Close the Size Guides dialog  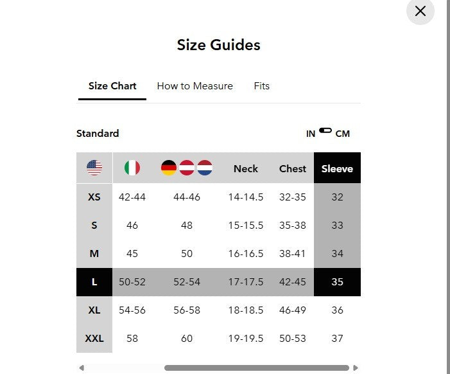pyautogui.click(x=420, y=11)
